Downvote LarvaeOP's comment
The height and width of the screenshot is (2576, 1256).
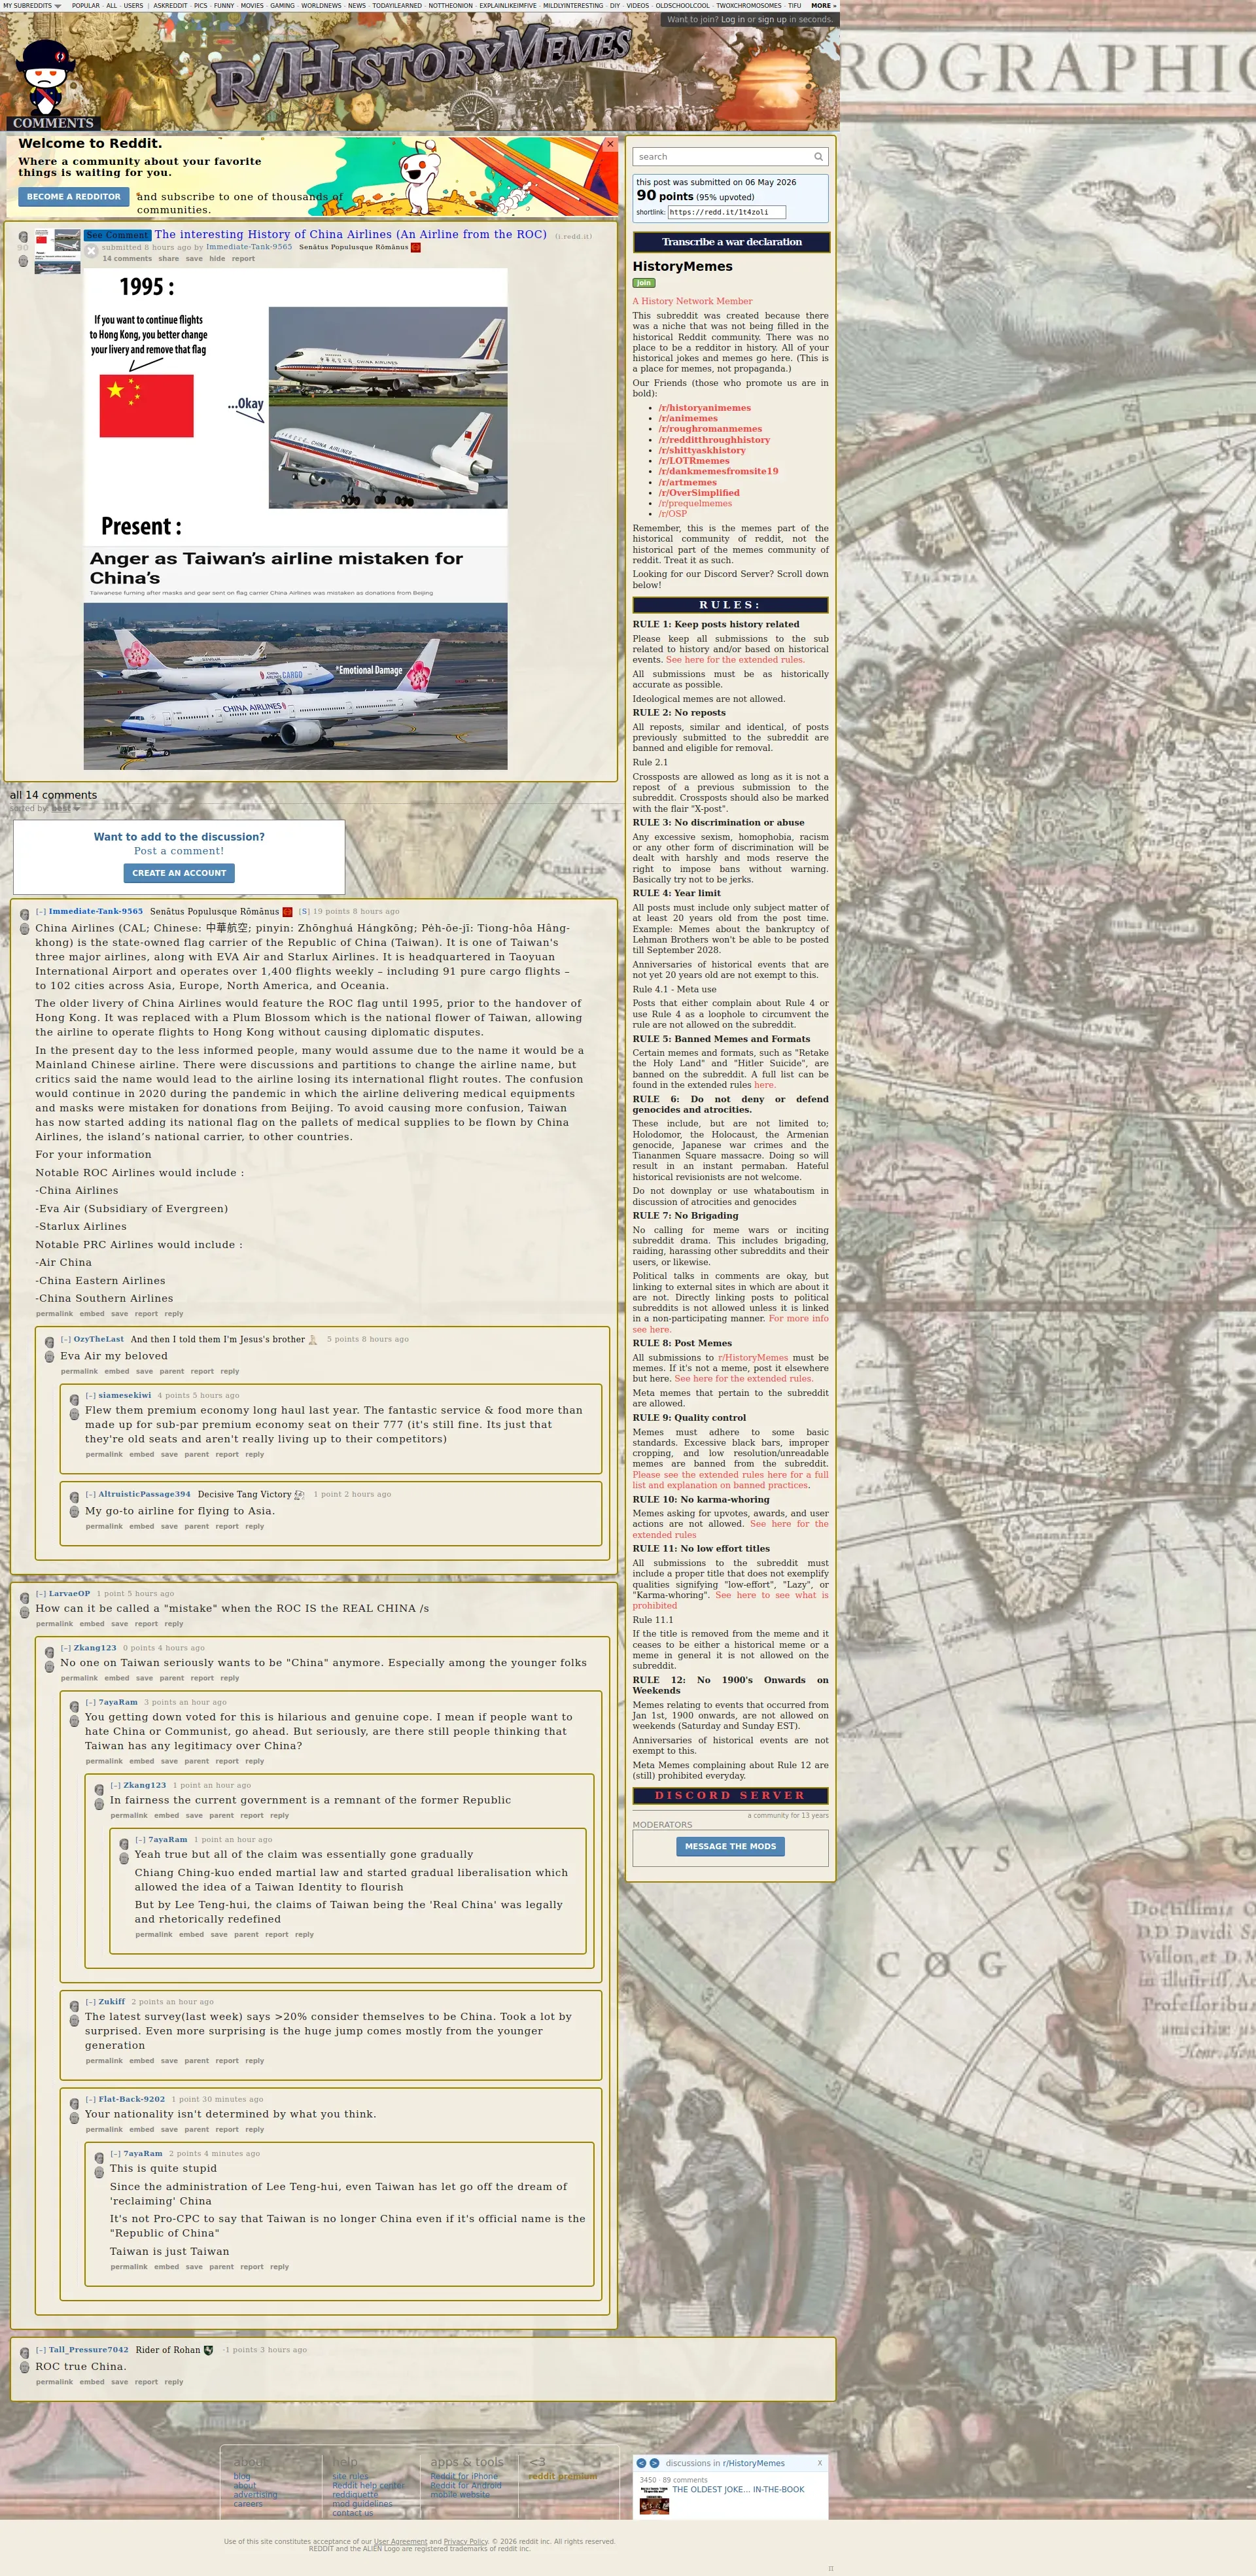(25, 1612)
